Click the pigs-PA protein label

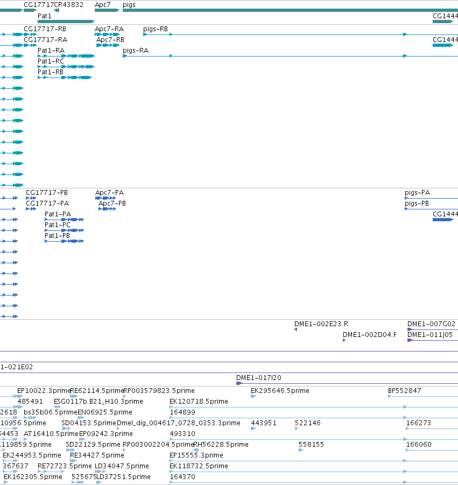pos(417,192)
